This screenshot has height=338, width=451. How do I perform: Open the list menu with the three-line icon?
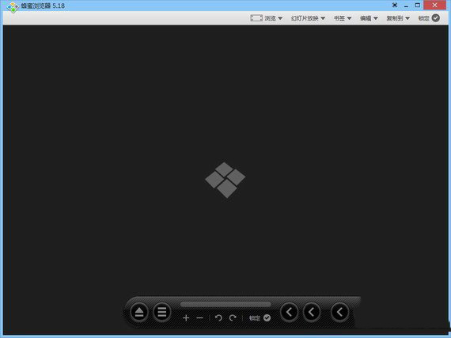pyautogui.click(x=162, y=312)
